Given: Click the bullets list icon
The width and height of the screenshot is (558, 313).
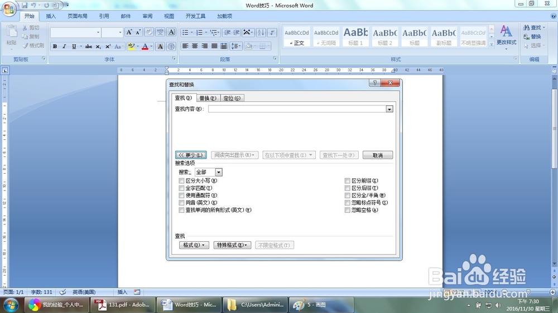Looking at the screenshot, I should pyautogui.click(x=185, y=32).
